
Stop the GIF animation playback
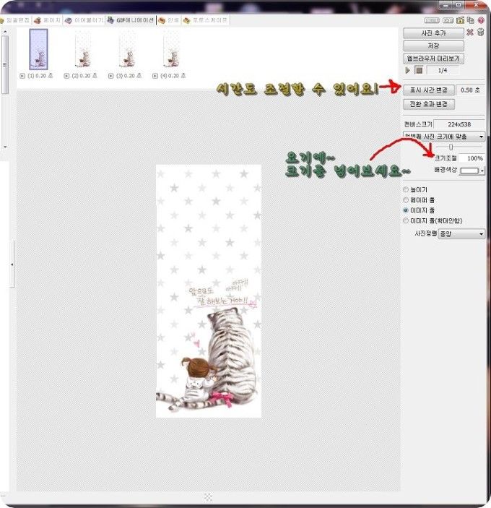419,70
